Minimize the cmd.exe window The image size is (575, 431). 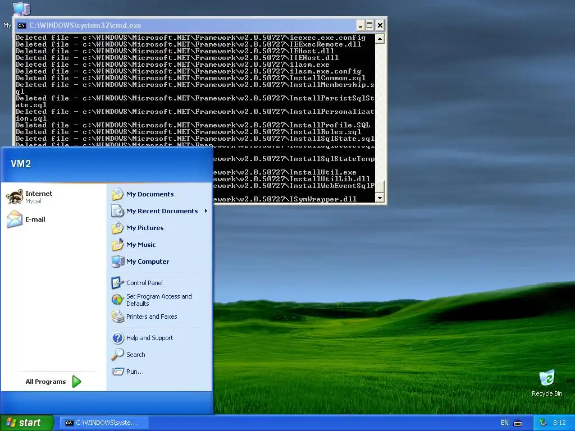360,25
